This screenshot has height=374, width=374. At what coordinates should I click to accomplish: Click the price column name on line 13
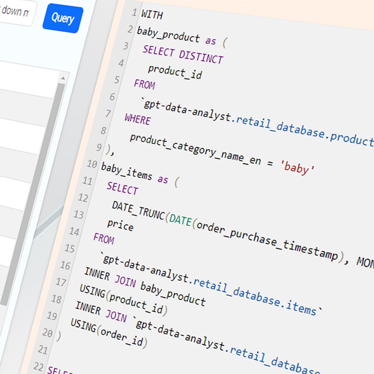[x=120, y=226]
